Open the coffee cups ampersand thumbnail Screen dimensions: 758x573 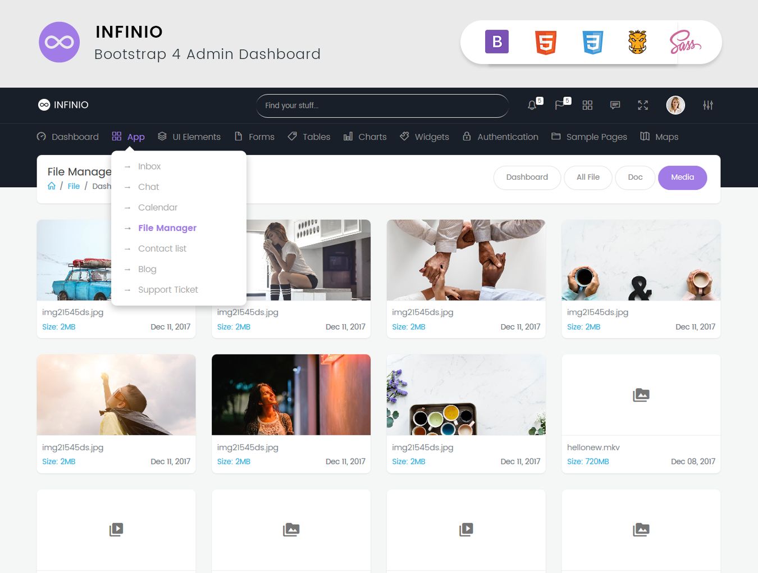click(x=641, y=260)
